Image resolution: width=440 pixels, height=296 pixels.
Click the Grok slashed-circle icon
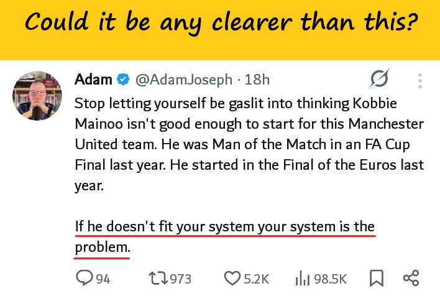(379, 80)
